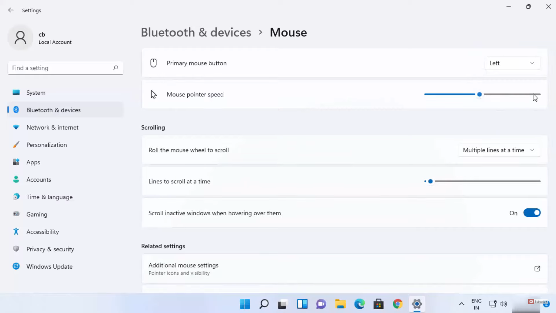Image resolution: width=556 pixels, height=313 pixels.
Task: Click the search magnifier in Find a setting
Action: (x=116, y=68)
